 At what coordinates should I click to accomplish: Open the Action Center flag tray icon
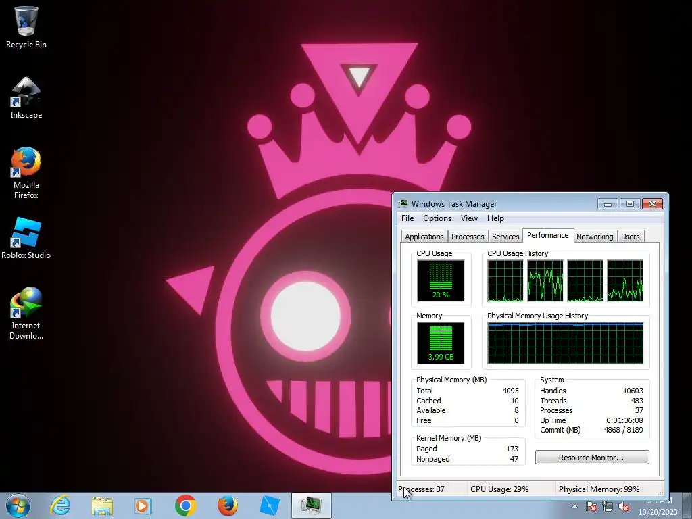591,507
